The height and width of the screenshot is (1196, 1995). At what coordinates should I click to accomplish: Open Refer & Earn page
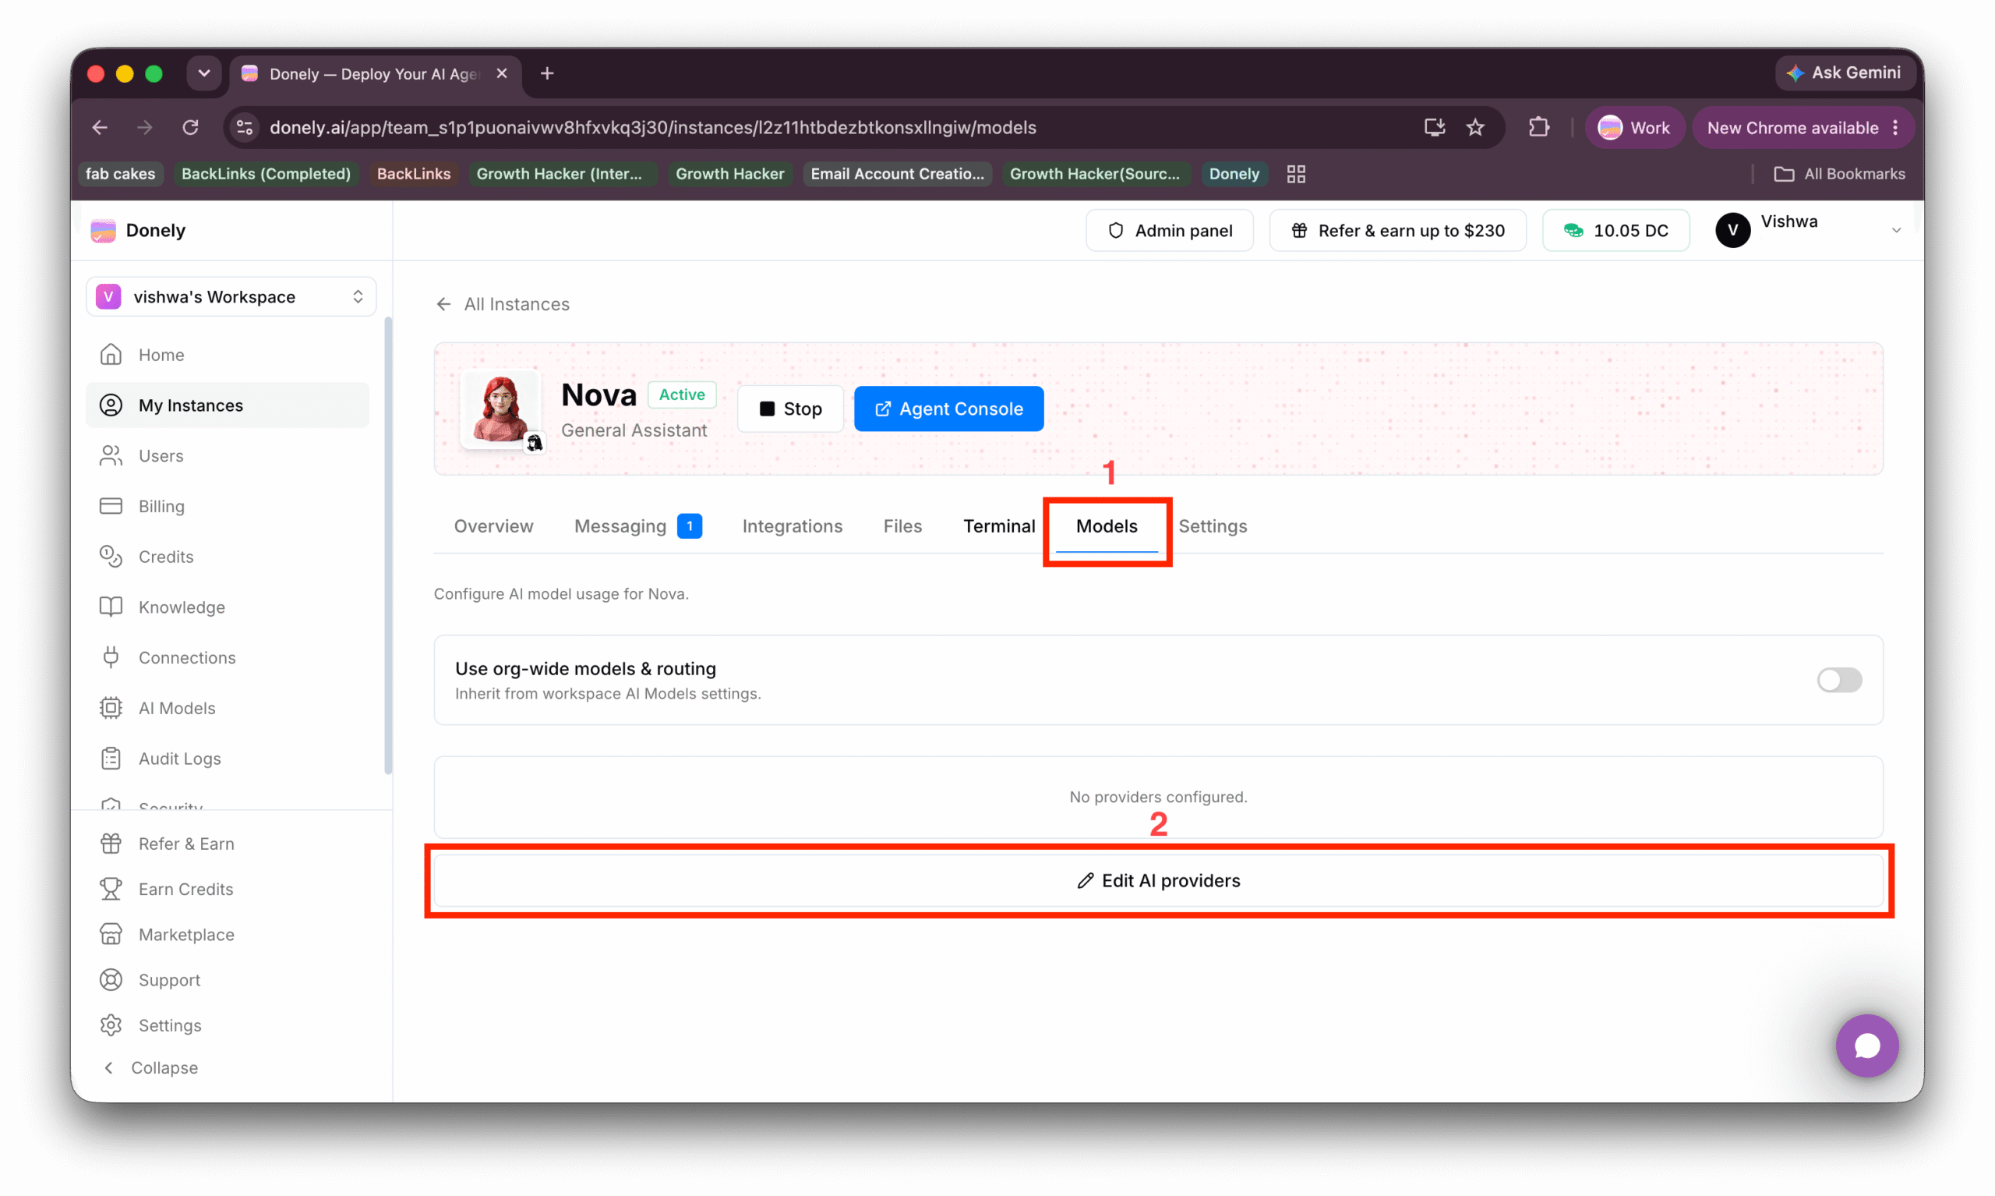(227, 844)
